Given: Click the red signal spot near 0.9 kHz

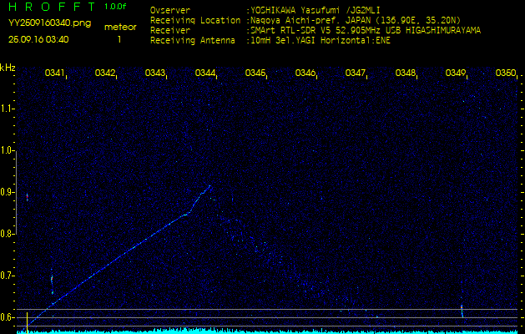Looking at the screenshot, I should (28, 197).
